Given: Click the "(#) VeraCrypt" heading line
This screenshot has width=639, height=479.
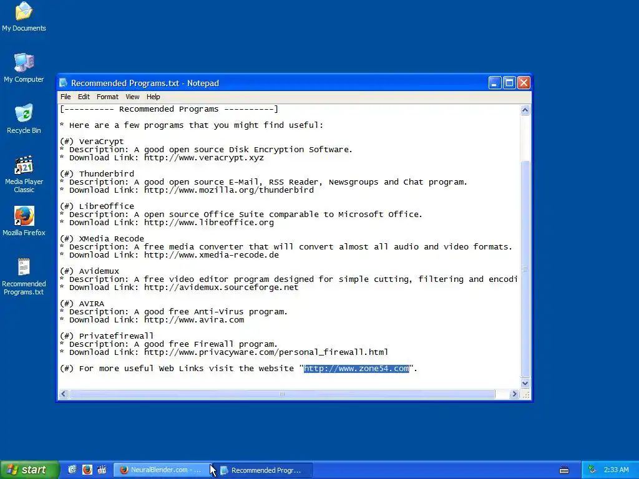Looking at the screenshot, I should [92, 142].
